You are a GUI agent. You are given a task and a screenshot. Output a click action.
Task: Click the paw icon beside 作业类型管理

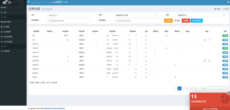point(2,37)
